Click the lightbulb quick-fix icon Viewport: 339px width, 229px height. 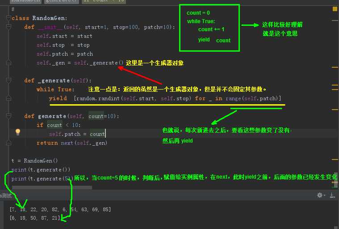18,132
